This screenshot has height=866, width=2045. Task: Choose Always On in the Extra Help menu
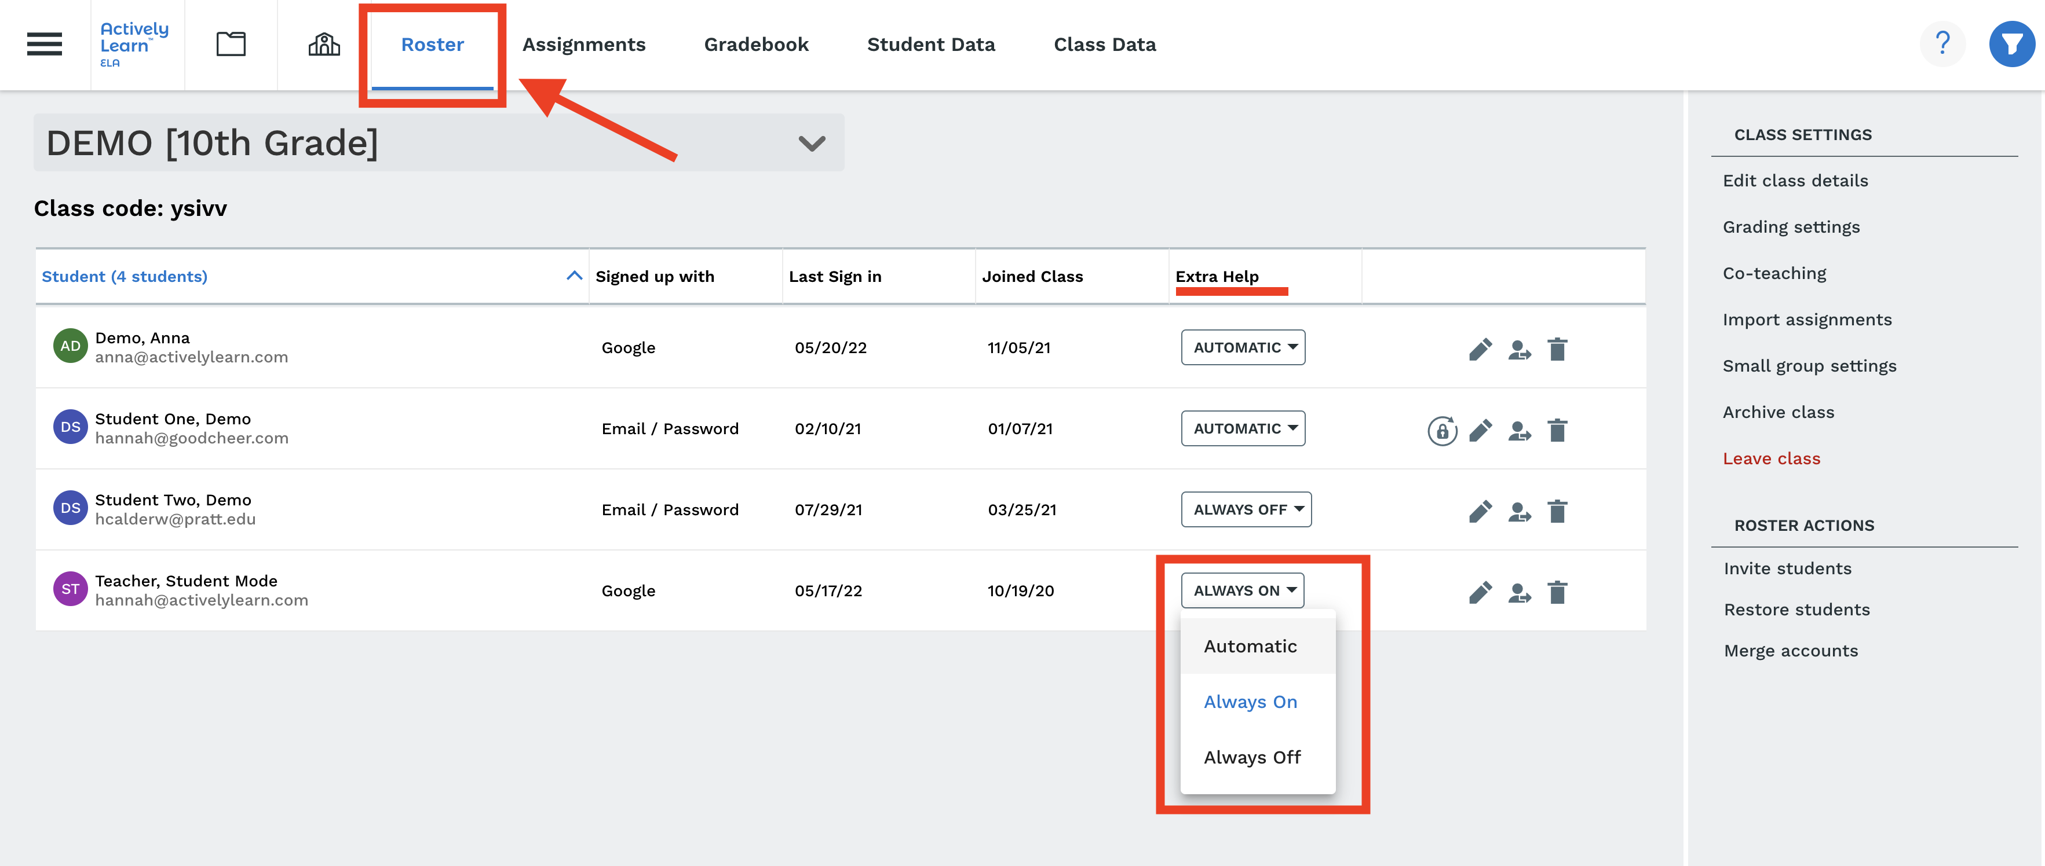[1258, 702]
